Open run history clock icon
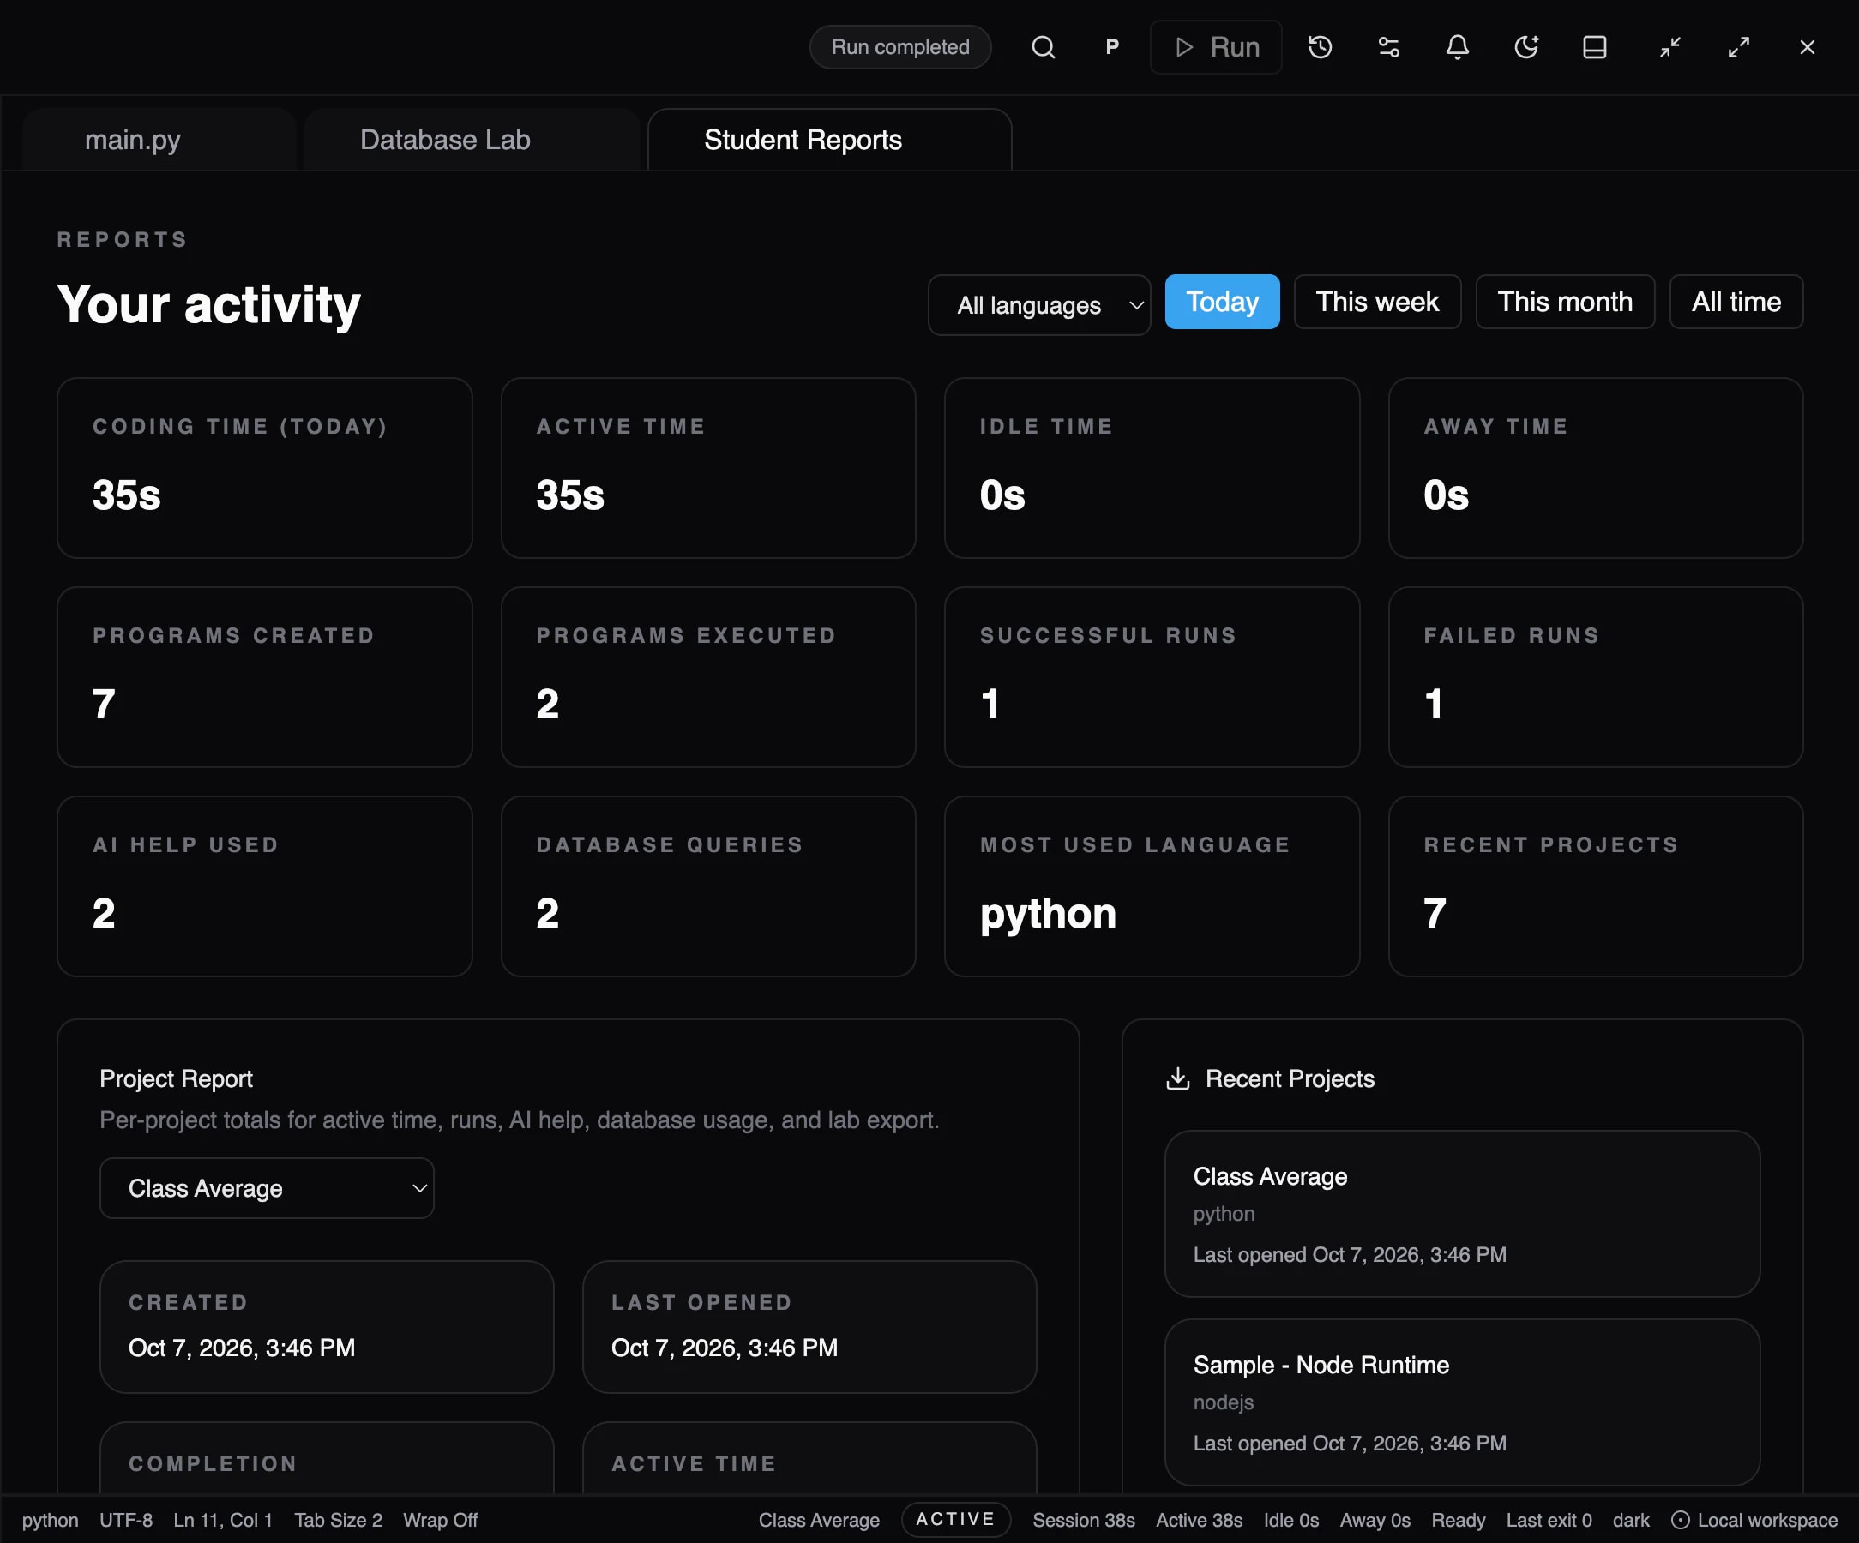 pos(1320,47)
